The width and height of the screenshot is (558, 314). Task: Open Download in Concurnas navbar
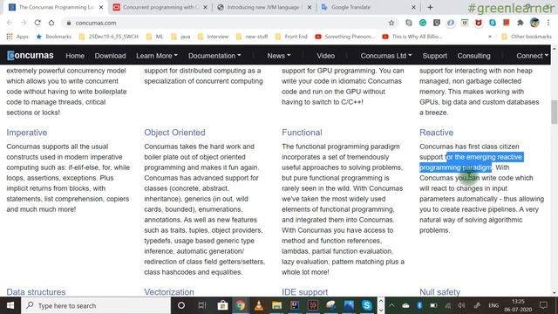(x=111, y=56)
